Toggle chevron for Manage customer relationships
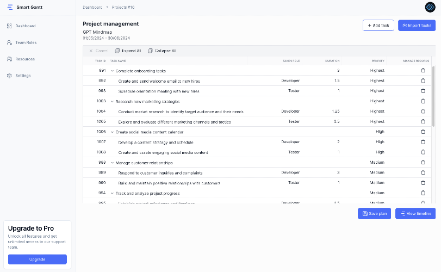Viewport: 441px width, 272px height. [112, 163]
